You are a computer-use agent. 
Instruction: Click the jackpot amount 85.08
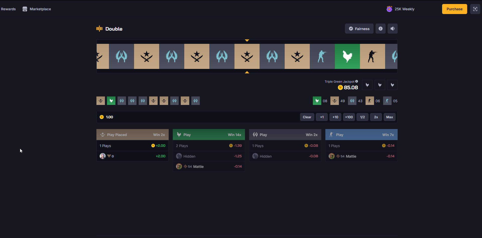[x=351, y=87]
